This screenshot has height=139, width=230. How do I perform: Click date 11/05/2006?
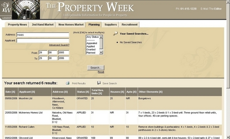coord(11,127)
